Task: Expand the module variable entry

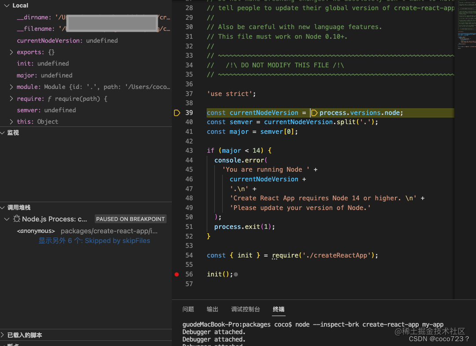Action: (x=11, y=87)
